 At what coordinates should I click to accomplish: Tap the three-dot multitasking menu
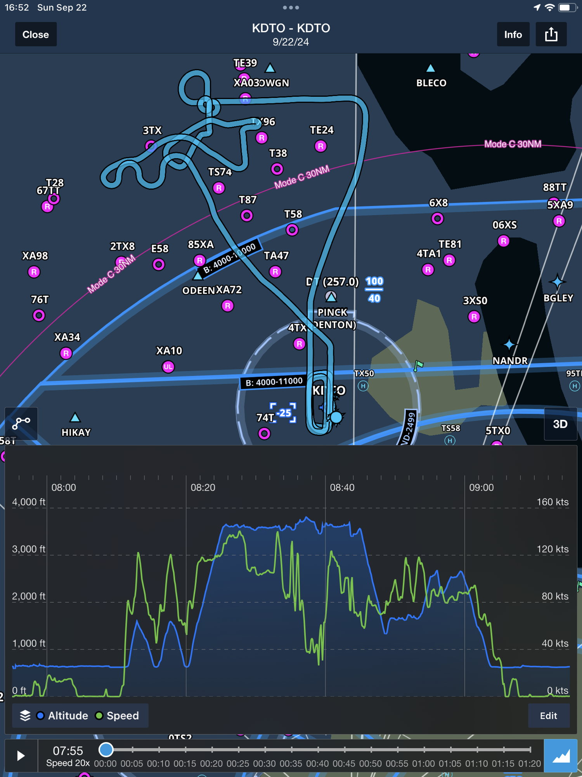[291, 7]
